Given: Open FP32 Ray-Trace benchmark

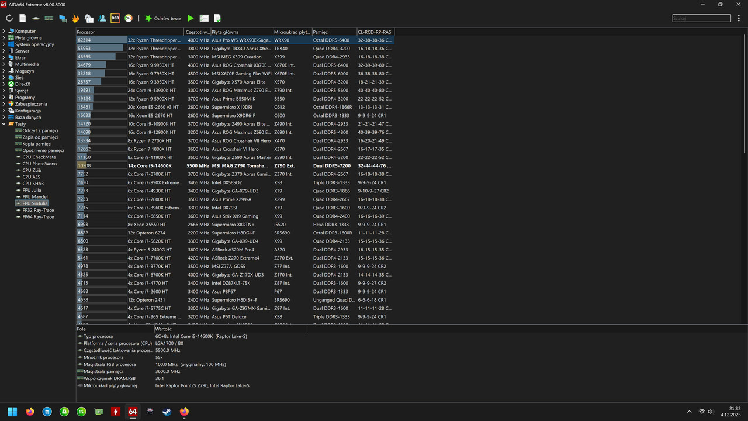Looking at the screenshot, I should click(39, 210).
